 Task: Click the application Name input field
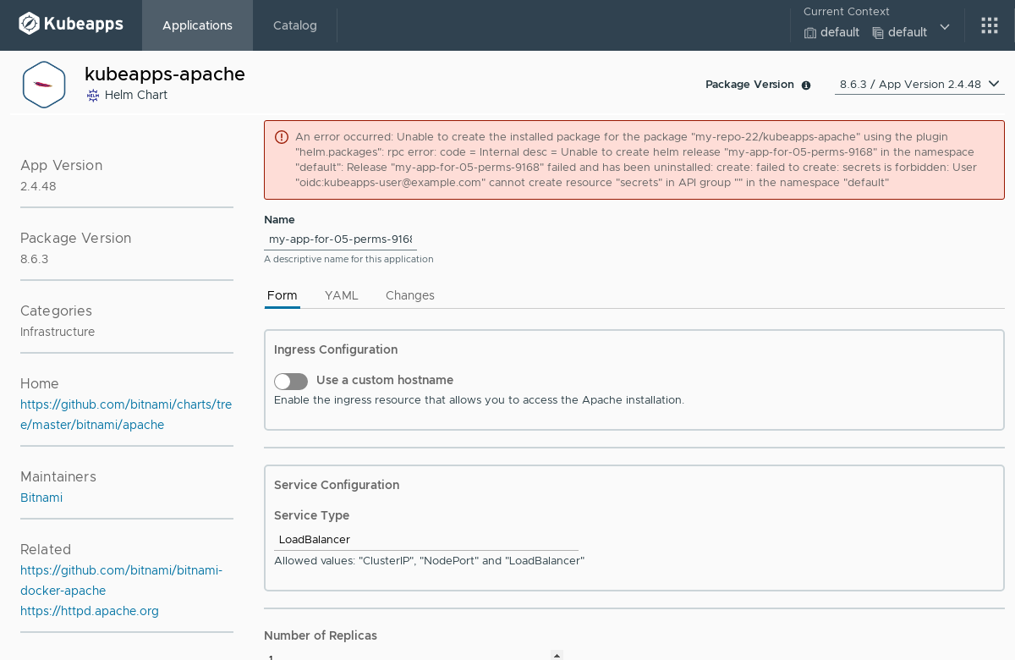click(x=340, y=239)
